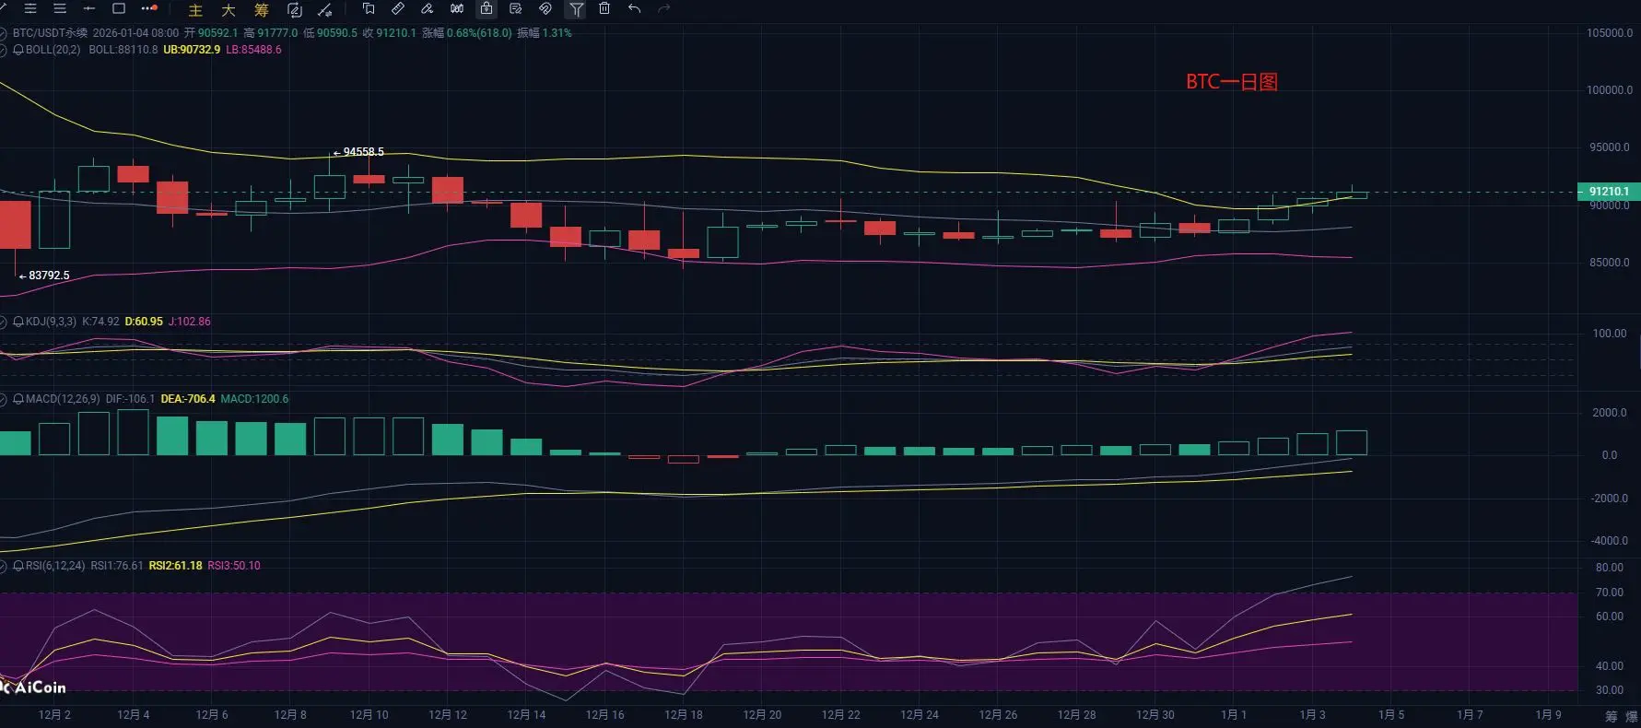Click the 涨幅 0.68%(618.0) change value

(467, 32)
